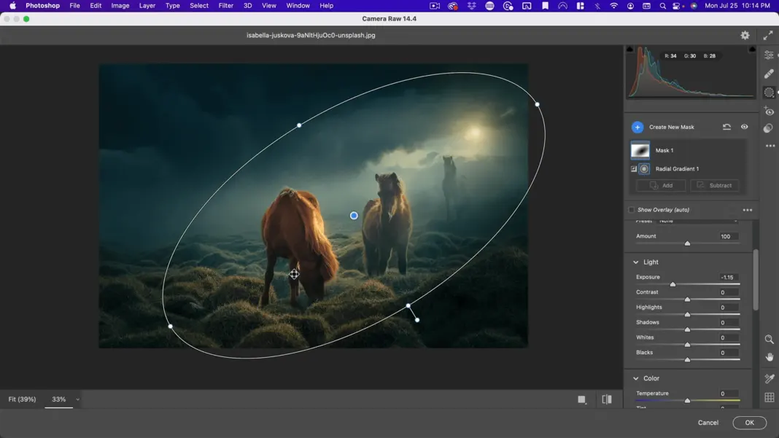The width and height of the screenshot is (779, 438).
Task: Click the Create New Mask plus icon
Action: 637,127
